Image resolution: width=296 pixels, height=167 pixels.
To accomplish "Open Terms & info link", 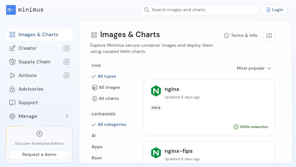I will pos(241,36).
